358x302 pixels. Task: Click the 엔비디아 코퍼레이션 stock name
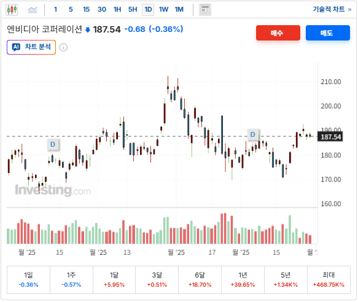pos(44,29)
